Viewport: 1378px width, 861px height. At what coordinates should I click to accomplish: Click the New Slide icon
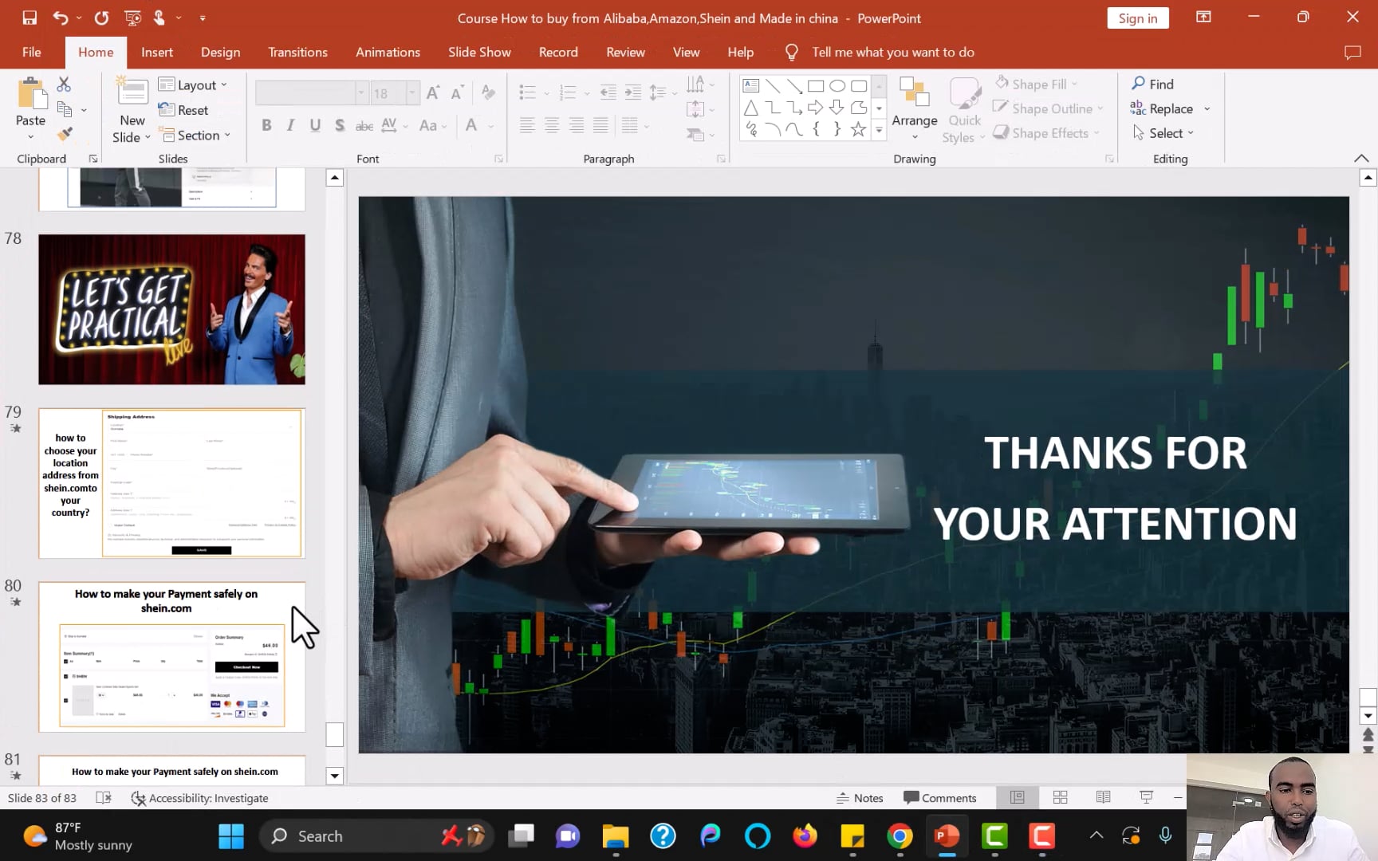click(x=132, y=91)
